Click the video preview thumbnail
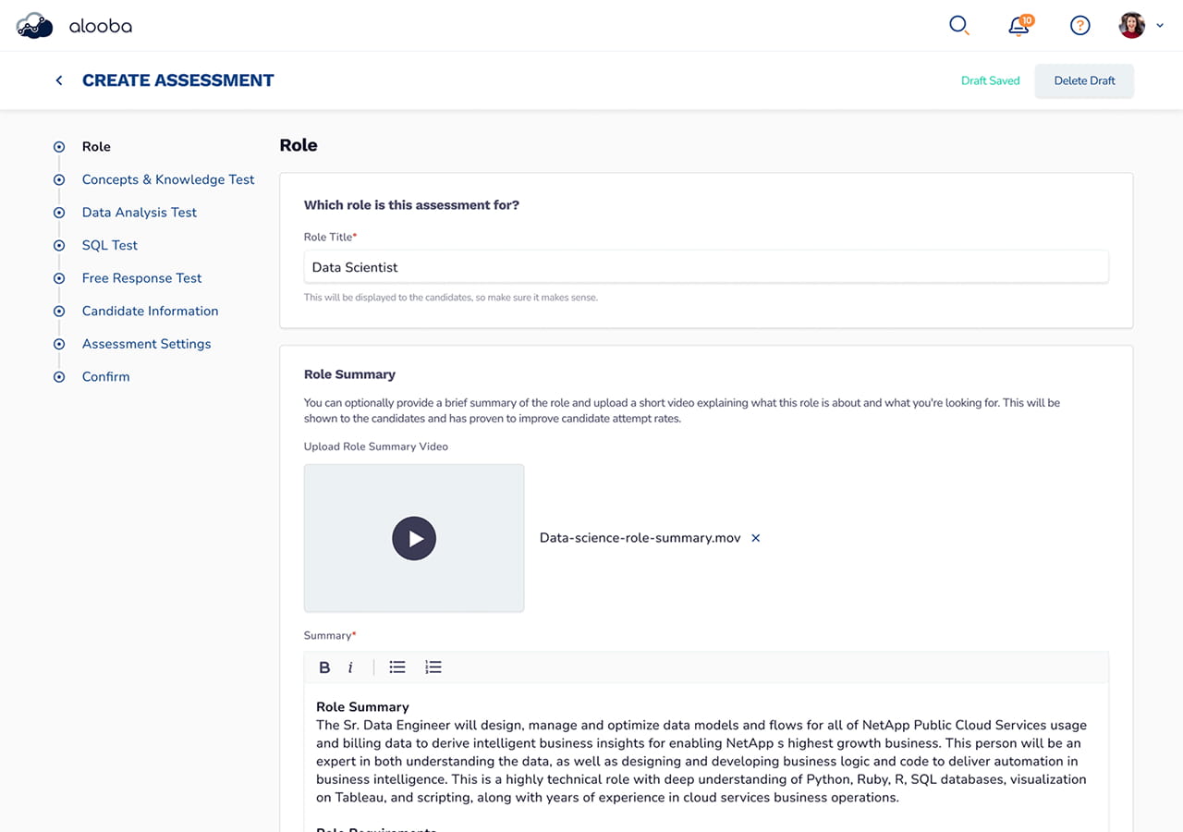This screenshot has height=832, width=1183. pos(414,538)
